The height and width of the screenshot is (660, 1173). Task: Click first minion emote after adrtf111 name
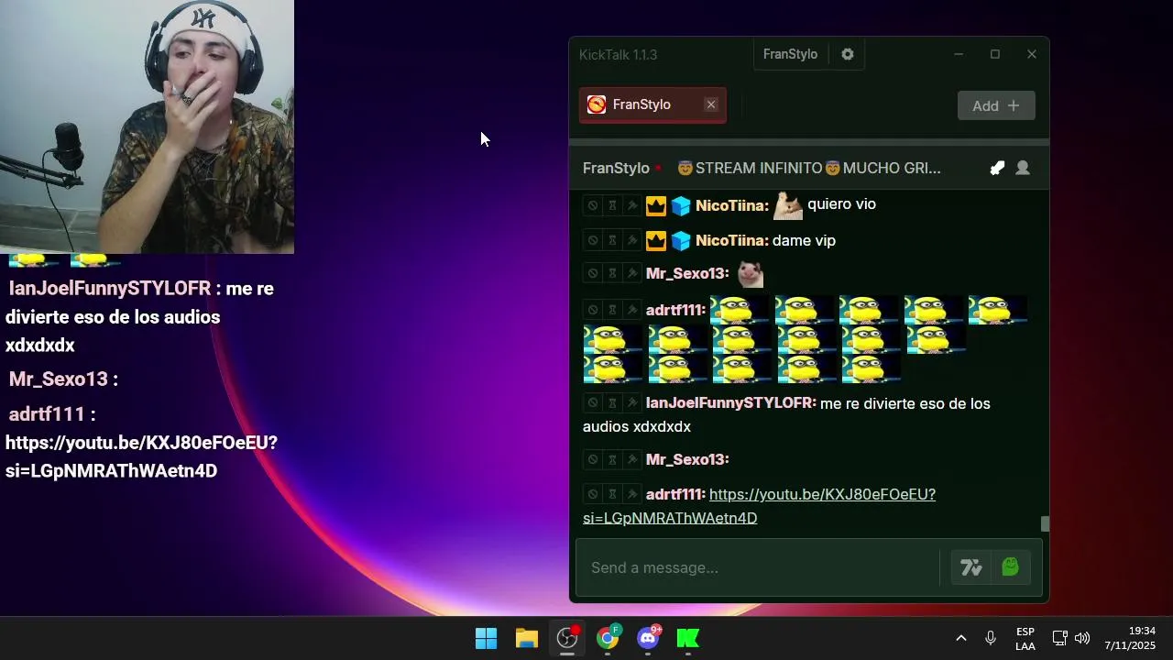click(x=740, y=310)
